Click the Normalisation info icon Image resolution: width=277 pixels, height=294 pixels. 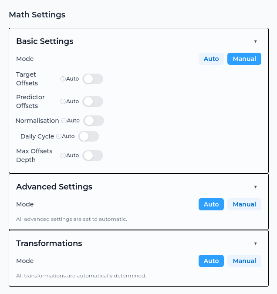[x=64, y=121]
